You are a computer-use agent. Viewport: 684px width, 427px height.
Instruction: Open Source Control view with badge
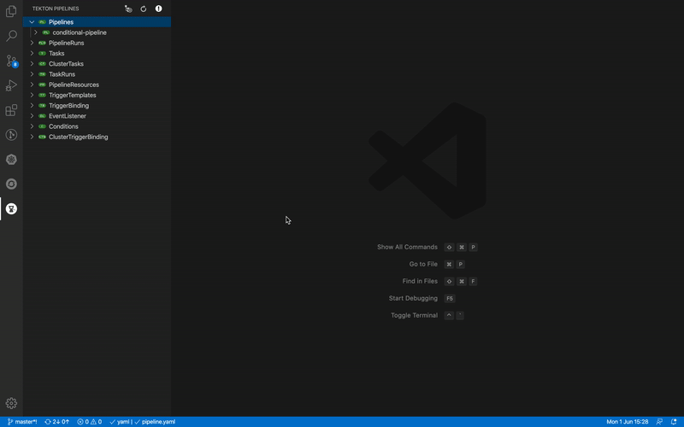pyautogui.click(x=11, y=61)
